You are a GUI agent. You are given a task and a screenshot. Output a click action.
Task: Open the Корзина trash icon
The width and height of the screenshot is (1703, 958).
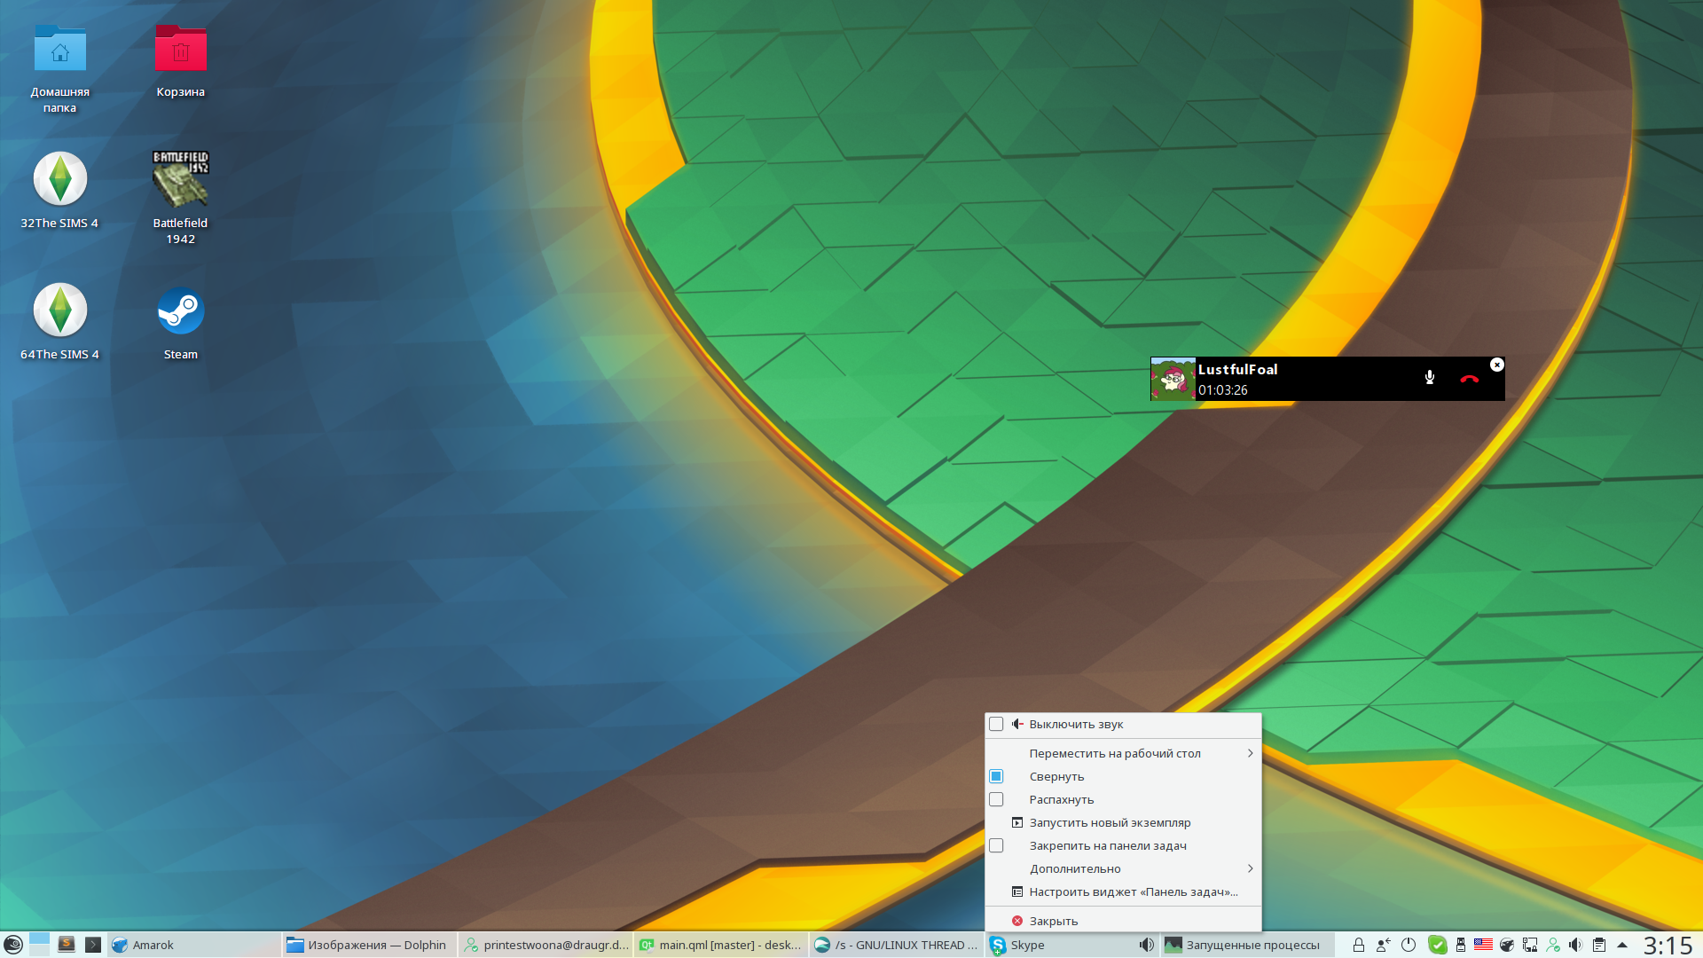[180, 60]
